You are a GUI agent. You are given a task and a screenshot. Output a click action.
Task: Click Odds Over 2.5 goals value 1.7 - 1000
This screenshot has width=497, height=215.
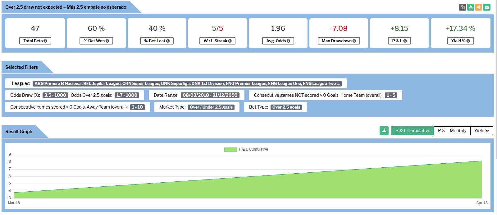coord(127,95)
